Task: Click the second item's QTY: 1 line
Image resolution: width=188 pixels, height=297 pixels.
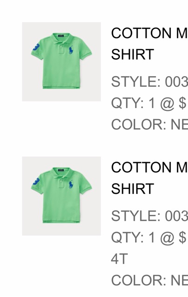Action: pos(149,238)
